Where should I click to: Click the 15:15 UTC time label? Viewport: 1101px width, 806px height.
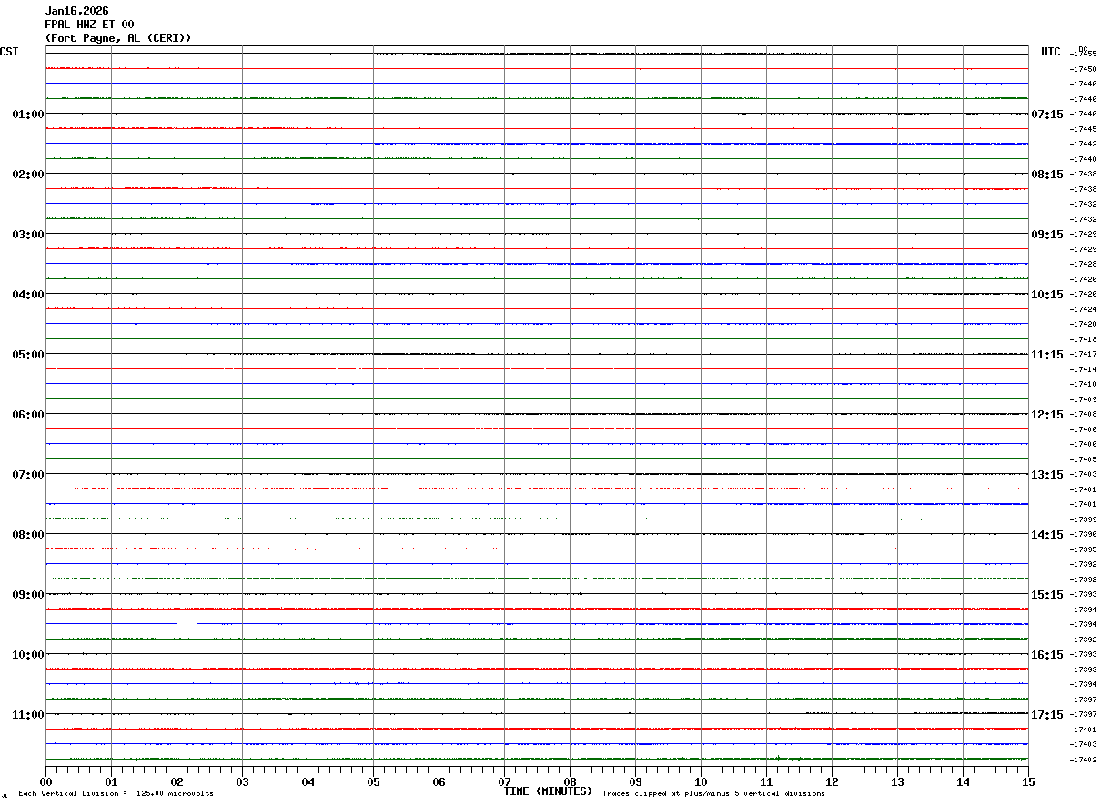click(1047, 594)
